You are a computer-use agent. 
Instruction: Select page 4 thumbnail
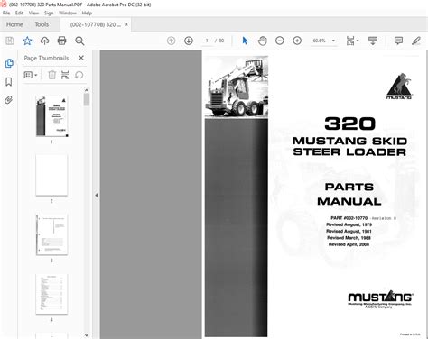[51, 294]
